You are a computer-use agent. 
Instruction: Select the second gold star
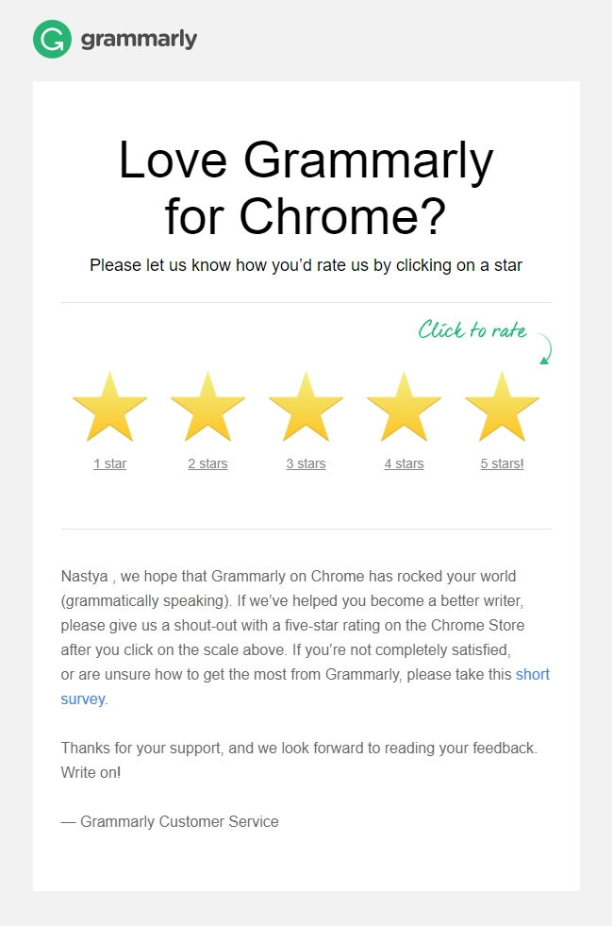pyautogui.click(x=207, y=408)
